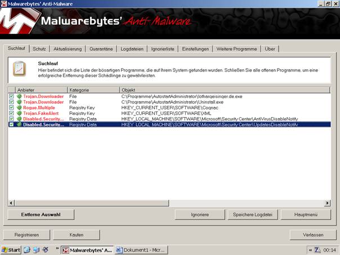Click the Rogue.Multiple threat name
The width and height of the screenshot is (340, 255).
[x=39, y=108]
